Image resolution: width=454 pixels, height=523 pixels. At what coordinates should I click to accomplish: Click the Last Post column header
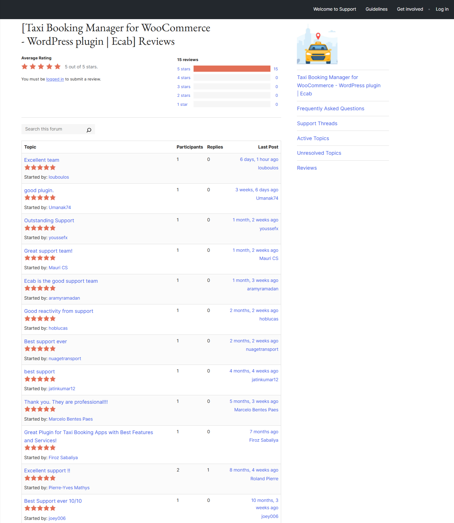click(268, 147)
